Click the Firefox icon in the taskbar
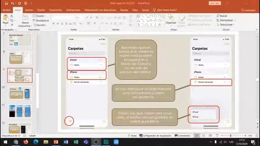 point(26,142)
